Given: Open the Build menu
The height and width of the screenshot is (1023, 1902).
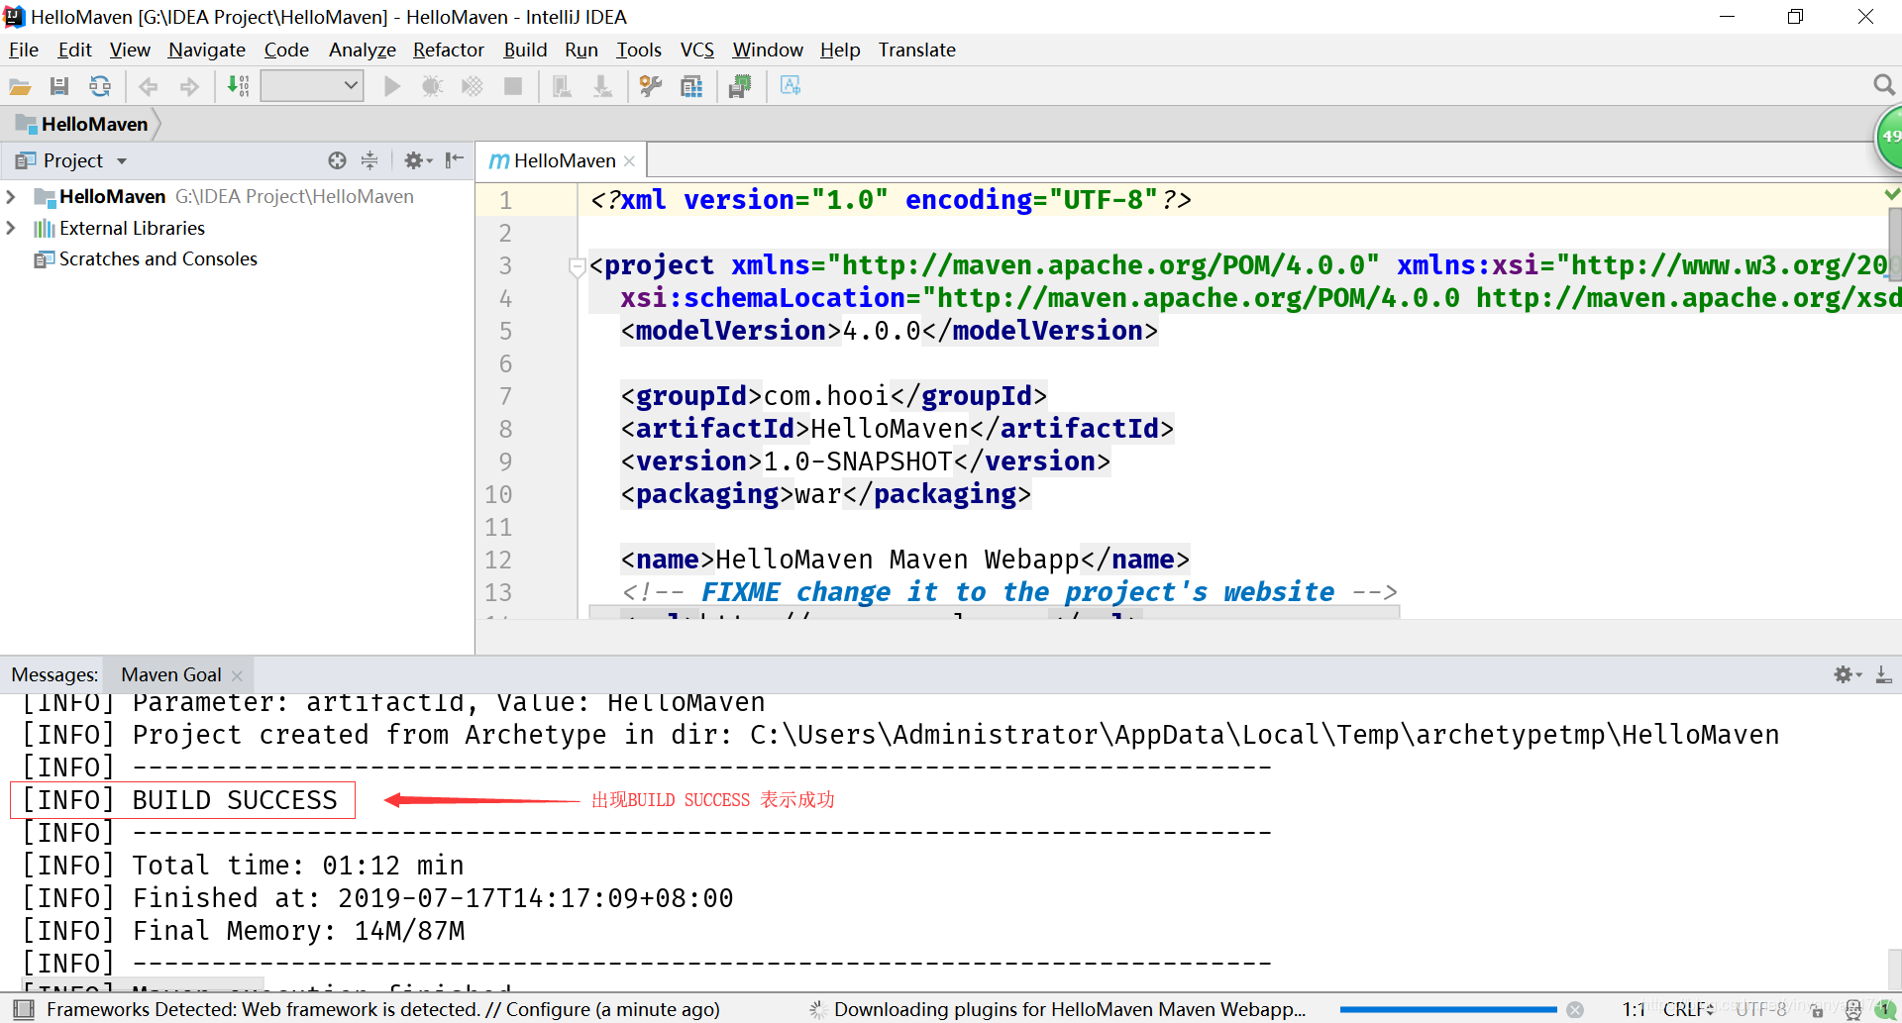Looking at the screenshot, I should pos(525,50).
